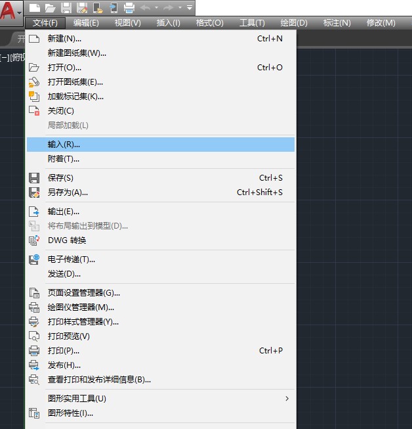Viewport: 412px width, 429px height.
Task: Click the 加载标记集(K) icon
Action: click(x=34, y=97)
